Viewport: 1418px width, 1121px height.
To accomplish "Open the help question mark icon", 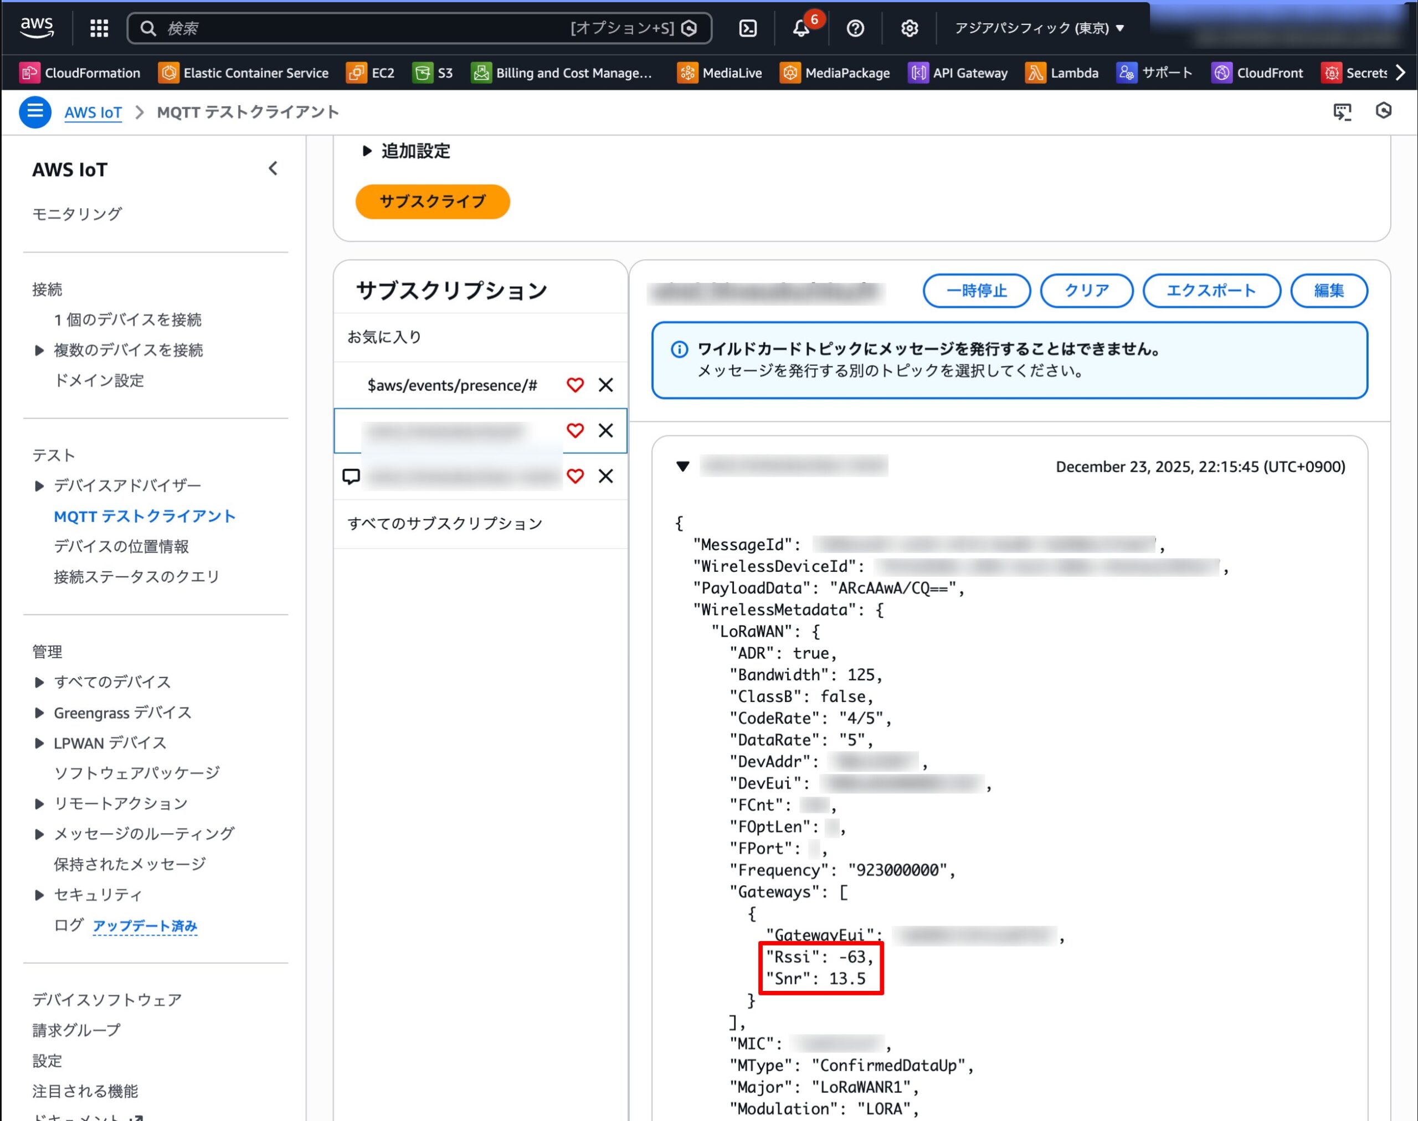I will tap(855, 28).
